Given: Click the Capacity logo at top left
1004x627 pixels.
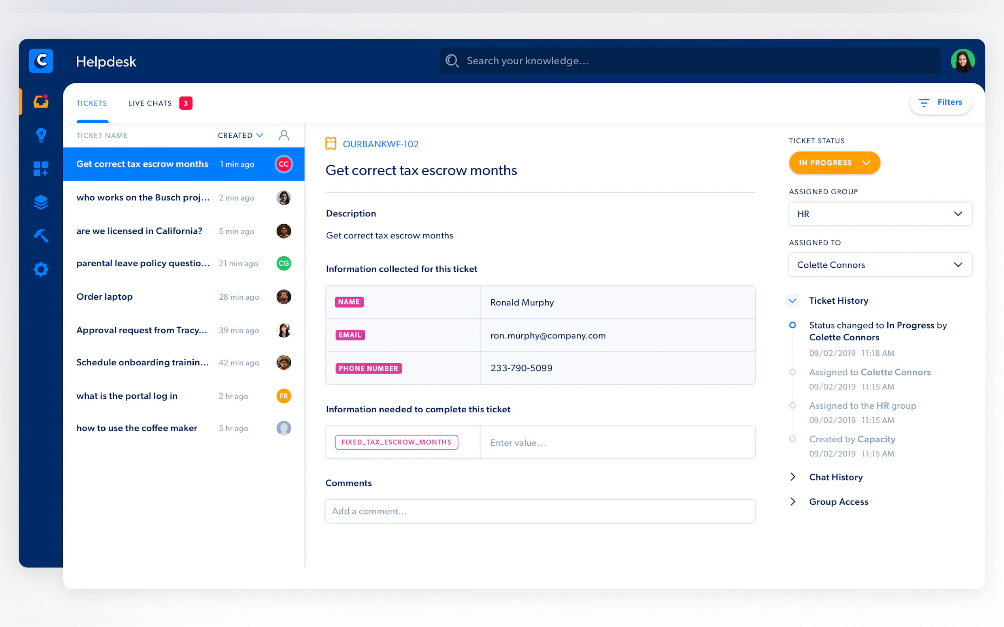Looking at the screenshot, I should (41, 61).
